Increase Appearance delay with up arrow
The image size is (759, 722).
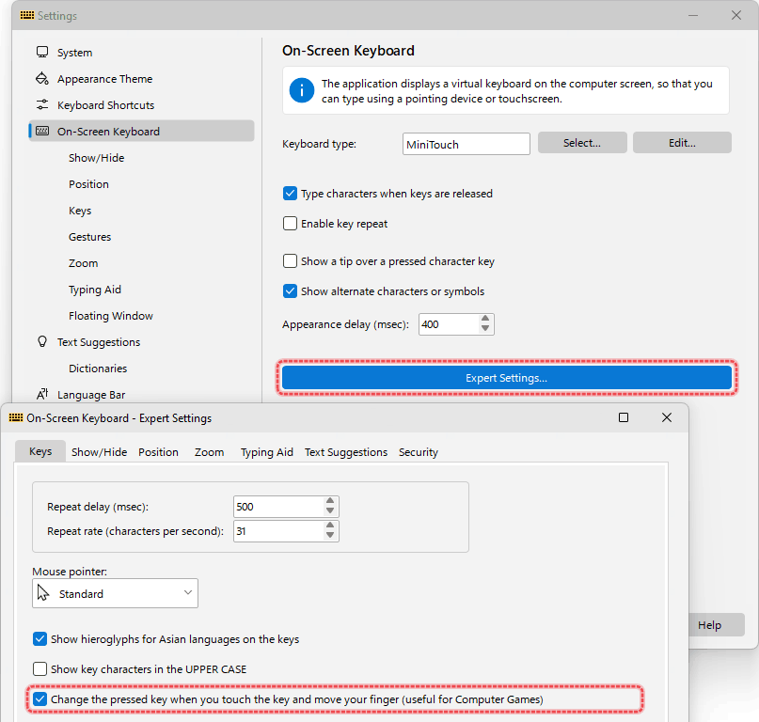[485, 319]
